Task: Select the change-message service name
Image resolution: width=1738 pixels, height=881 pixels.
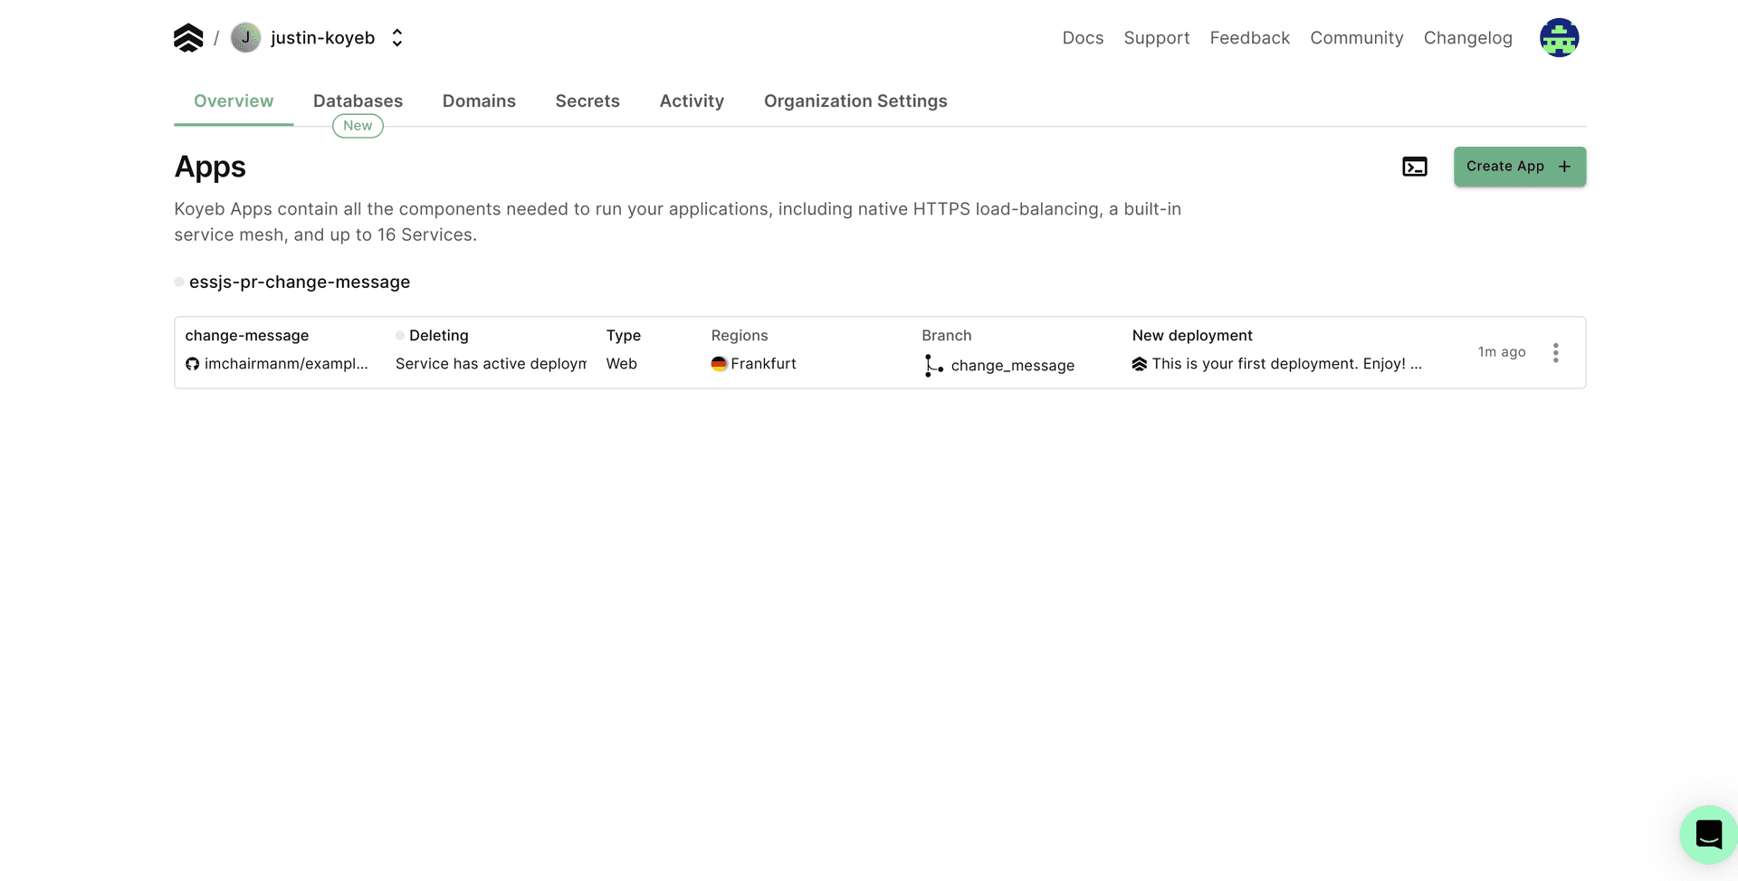Action: coord(247,336)
